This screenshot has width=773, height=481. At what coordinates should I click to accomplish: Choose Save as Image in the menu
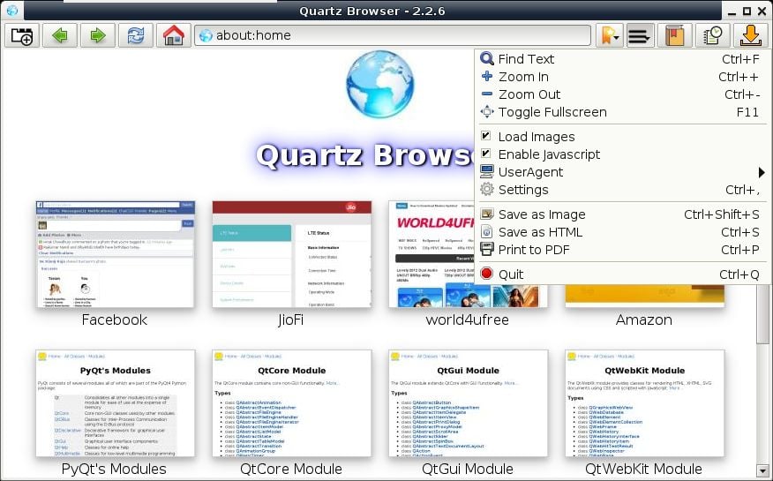click(623, 214)
